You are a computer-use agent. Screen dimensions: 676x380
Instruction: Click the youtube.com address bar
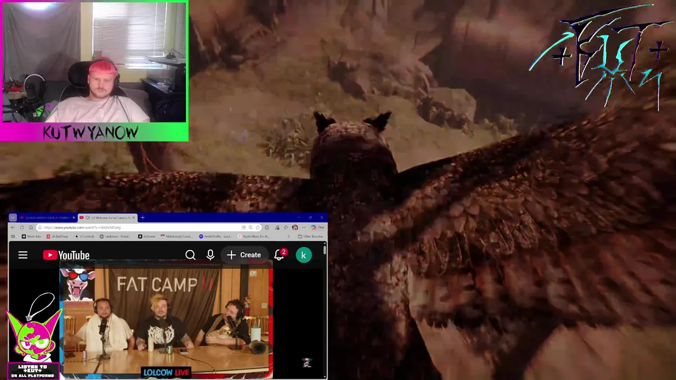tap(148, 227)
